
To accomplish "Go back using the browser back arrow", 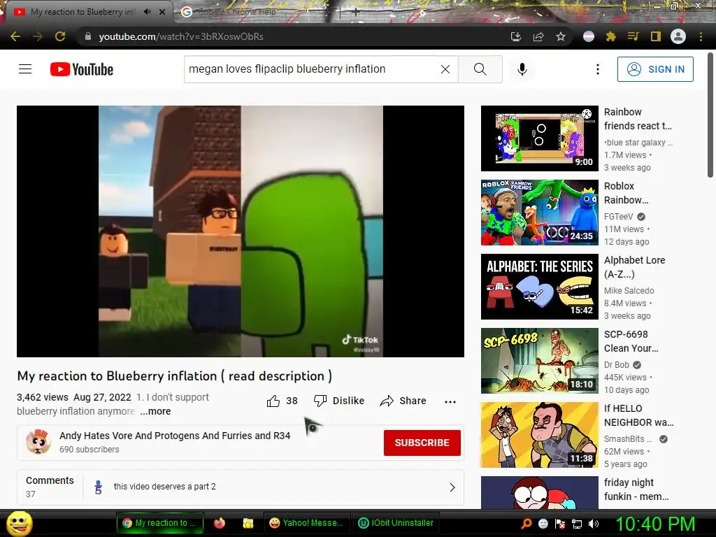I will click(15, 36).
